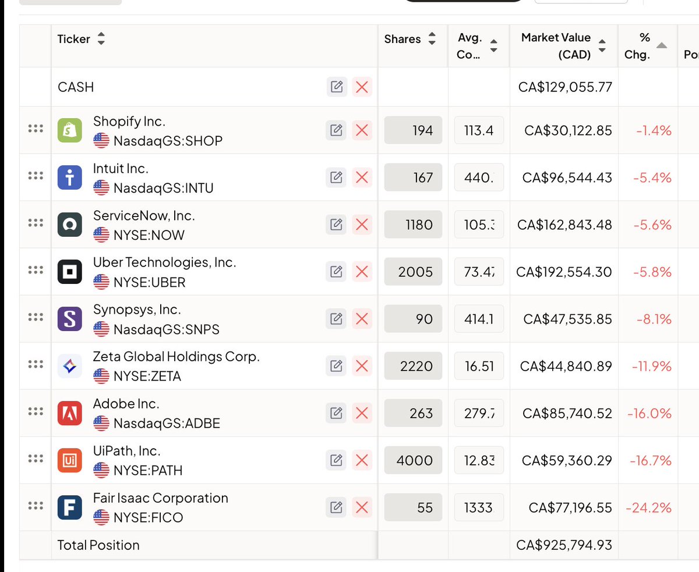Remove the Intuit Inc. holding
The width and height of the screenshot is (699, 572).
pyautogui.click(x=362, y=177)
